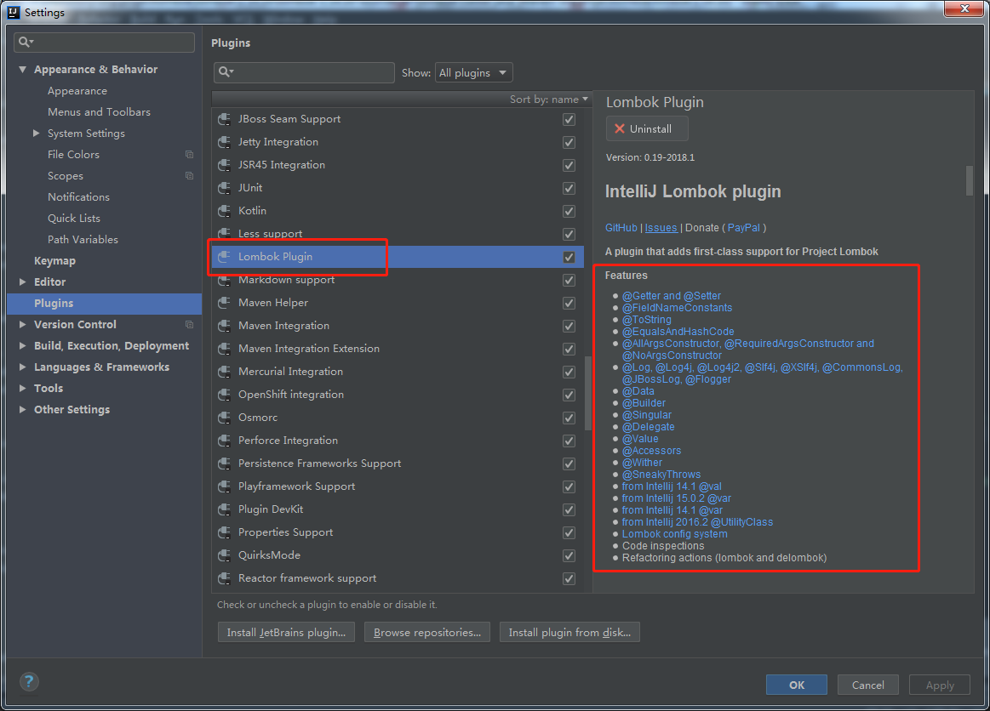
Task: Click the help question mark icon
Action: pyautogui.click(x=29, y=681)
